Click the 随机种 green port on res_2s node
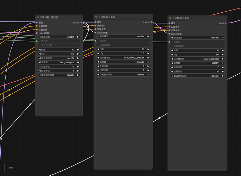Screen dimensions: 241x176 click(x=37, y=41)
